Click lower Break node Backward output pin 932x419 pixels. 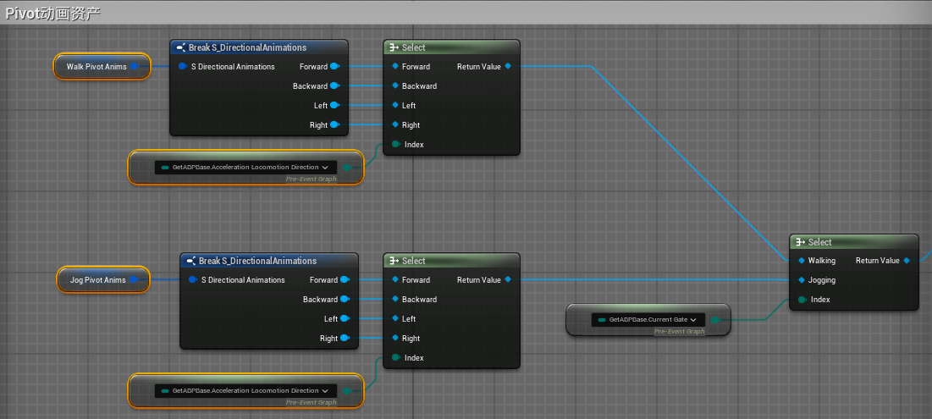tap(345, 300)
